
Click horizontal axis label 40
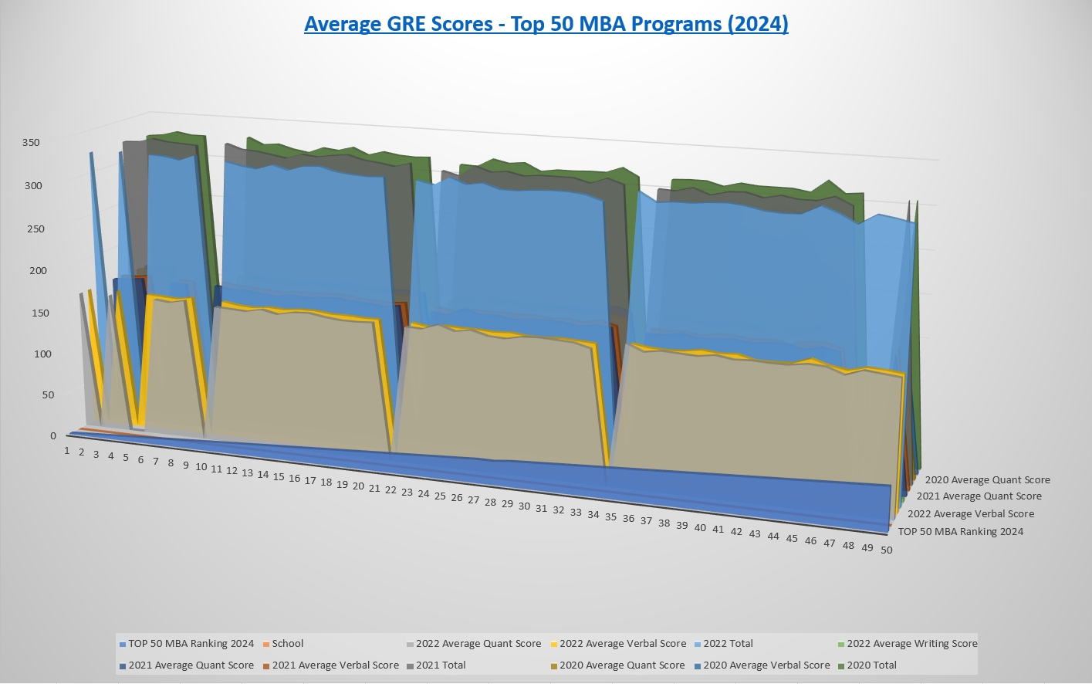click(x=700, y=529)
